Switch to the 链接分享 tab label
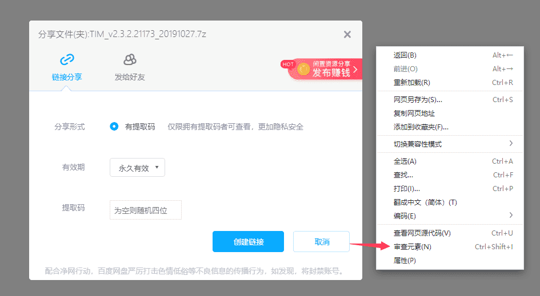This screenshot has height=296, width=540. click(67, 77)
